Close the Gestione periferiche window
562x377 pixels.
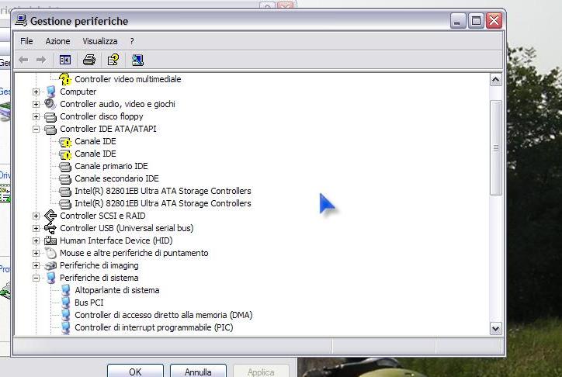point(494,21)
